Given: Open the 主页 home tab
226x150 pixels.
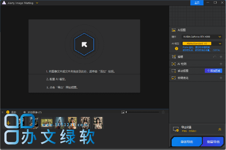Looking at the screenshot, I should coord(197,3).
